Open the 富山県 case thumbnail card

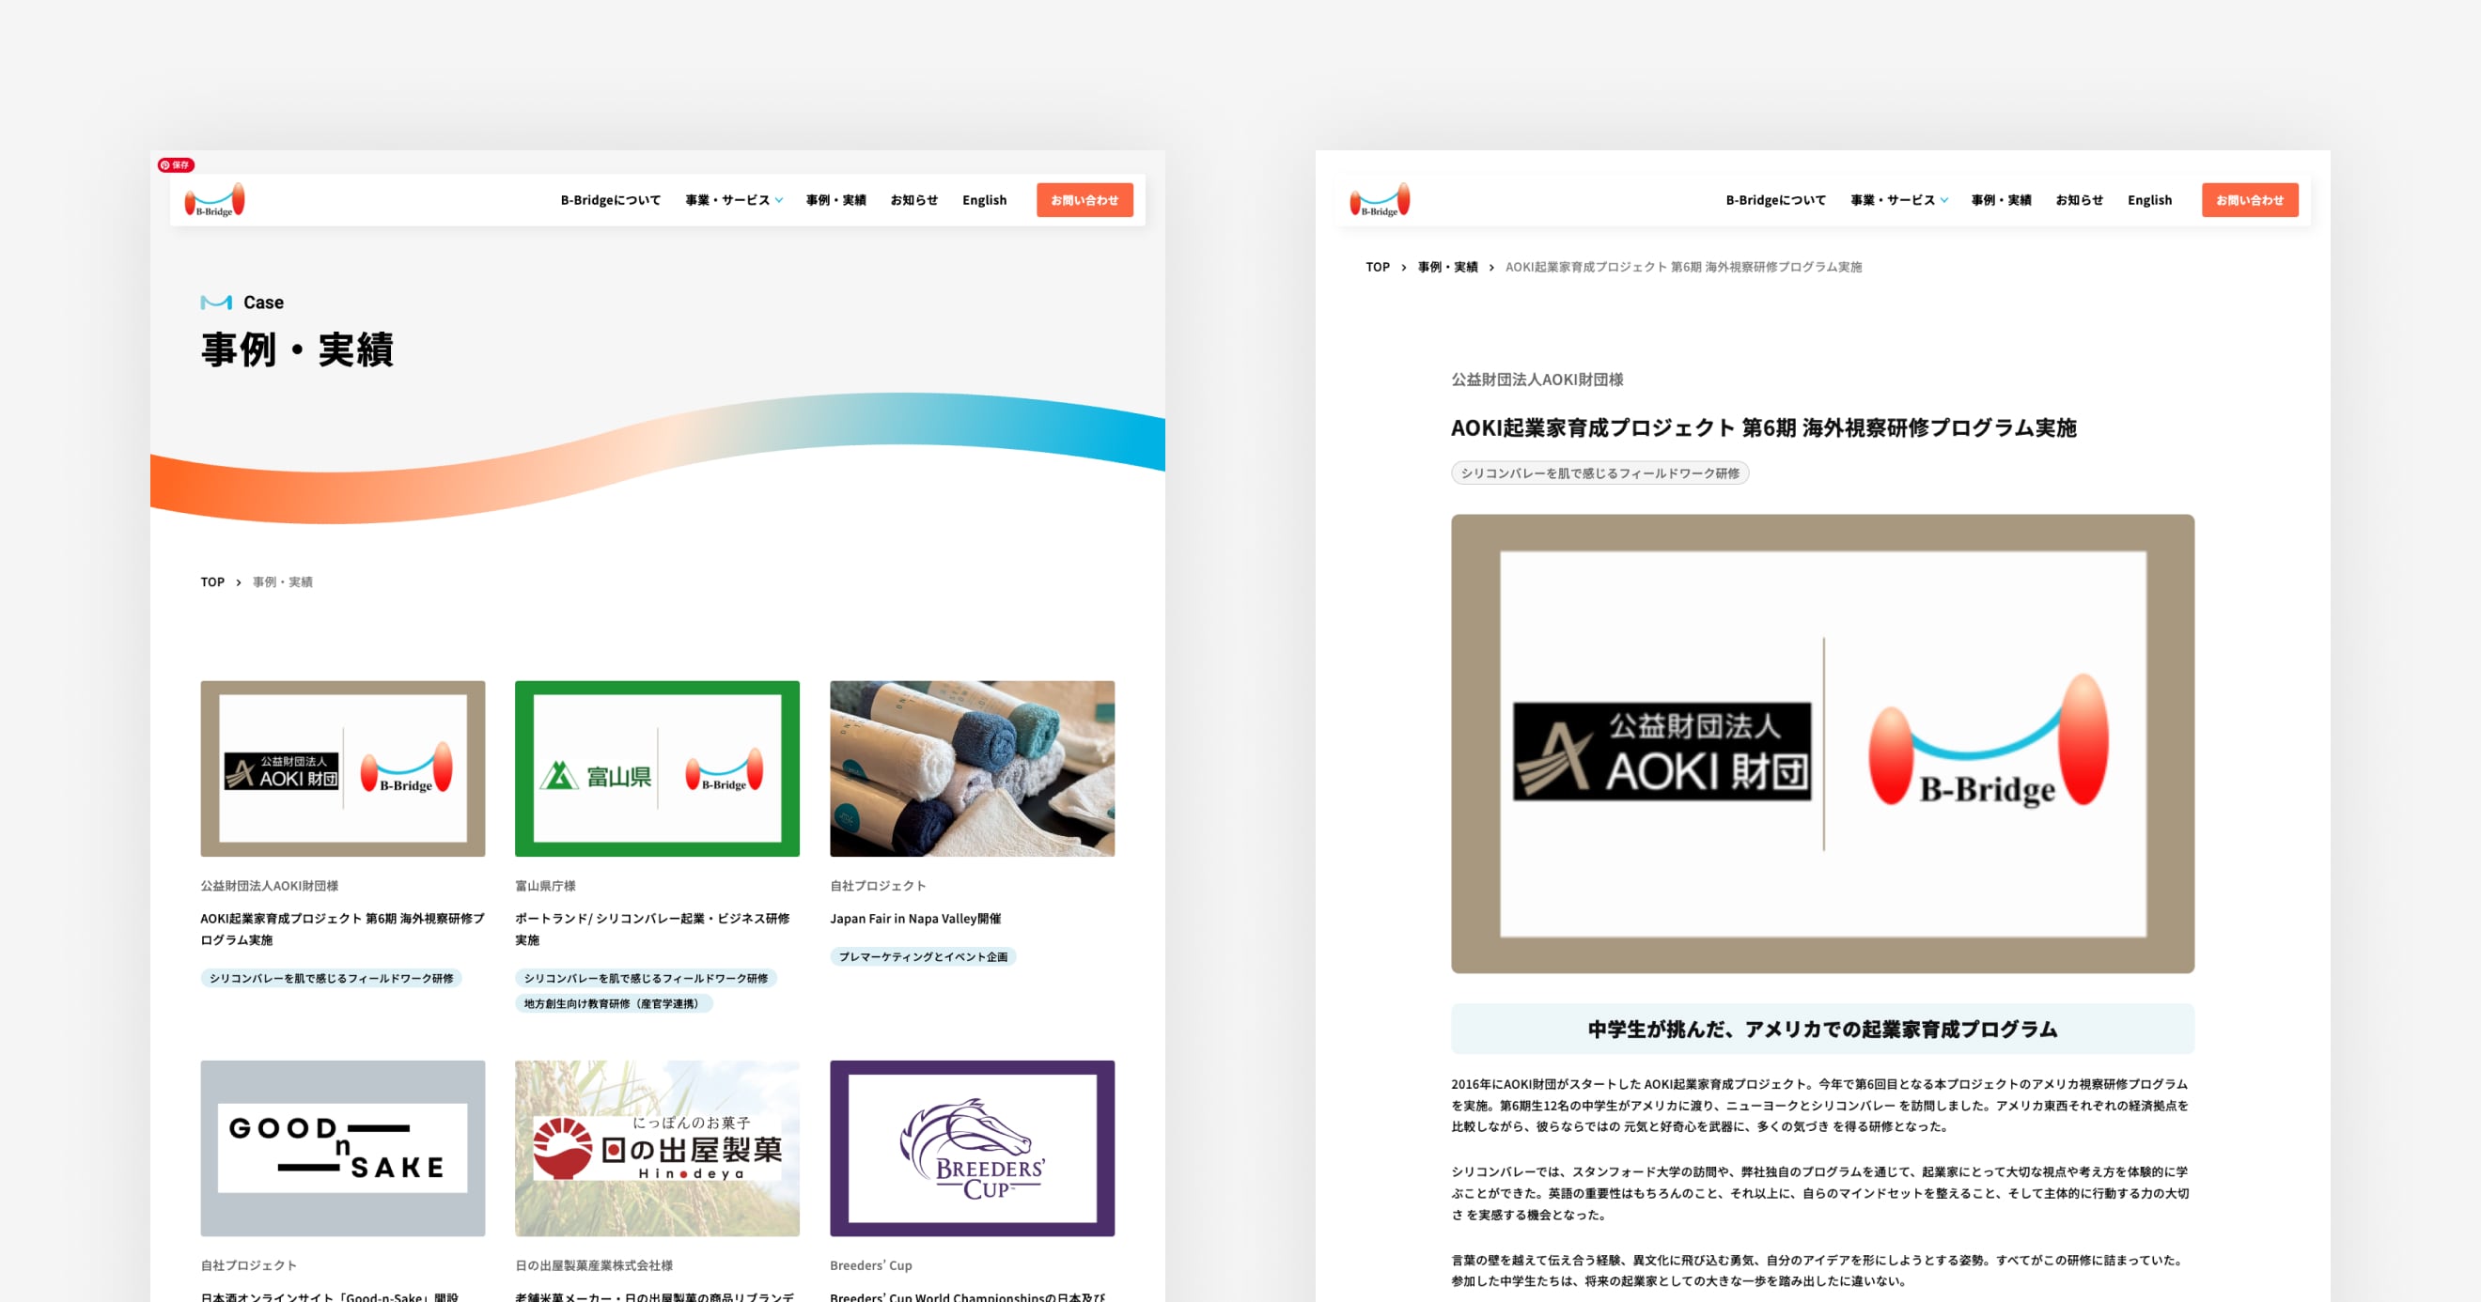657,768
